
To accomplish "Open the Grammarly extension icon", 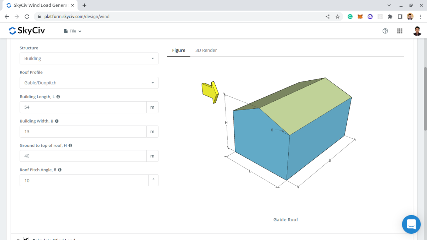I will tap(350, 16).
